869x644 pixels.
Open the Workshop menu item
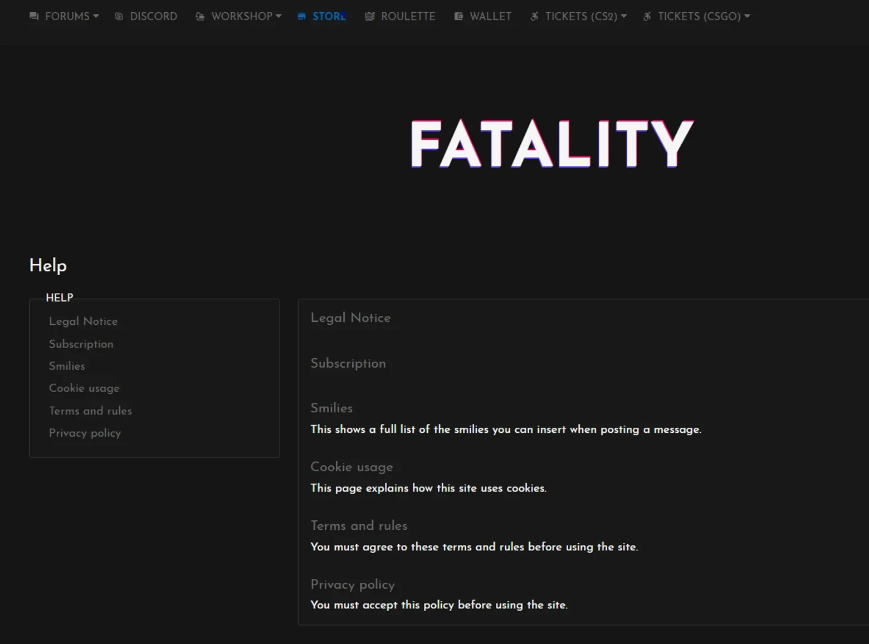click(x=242, y=17)
